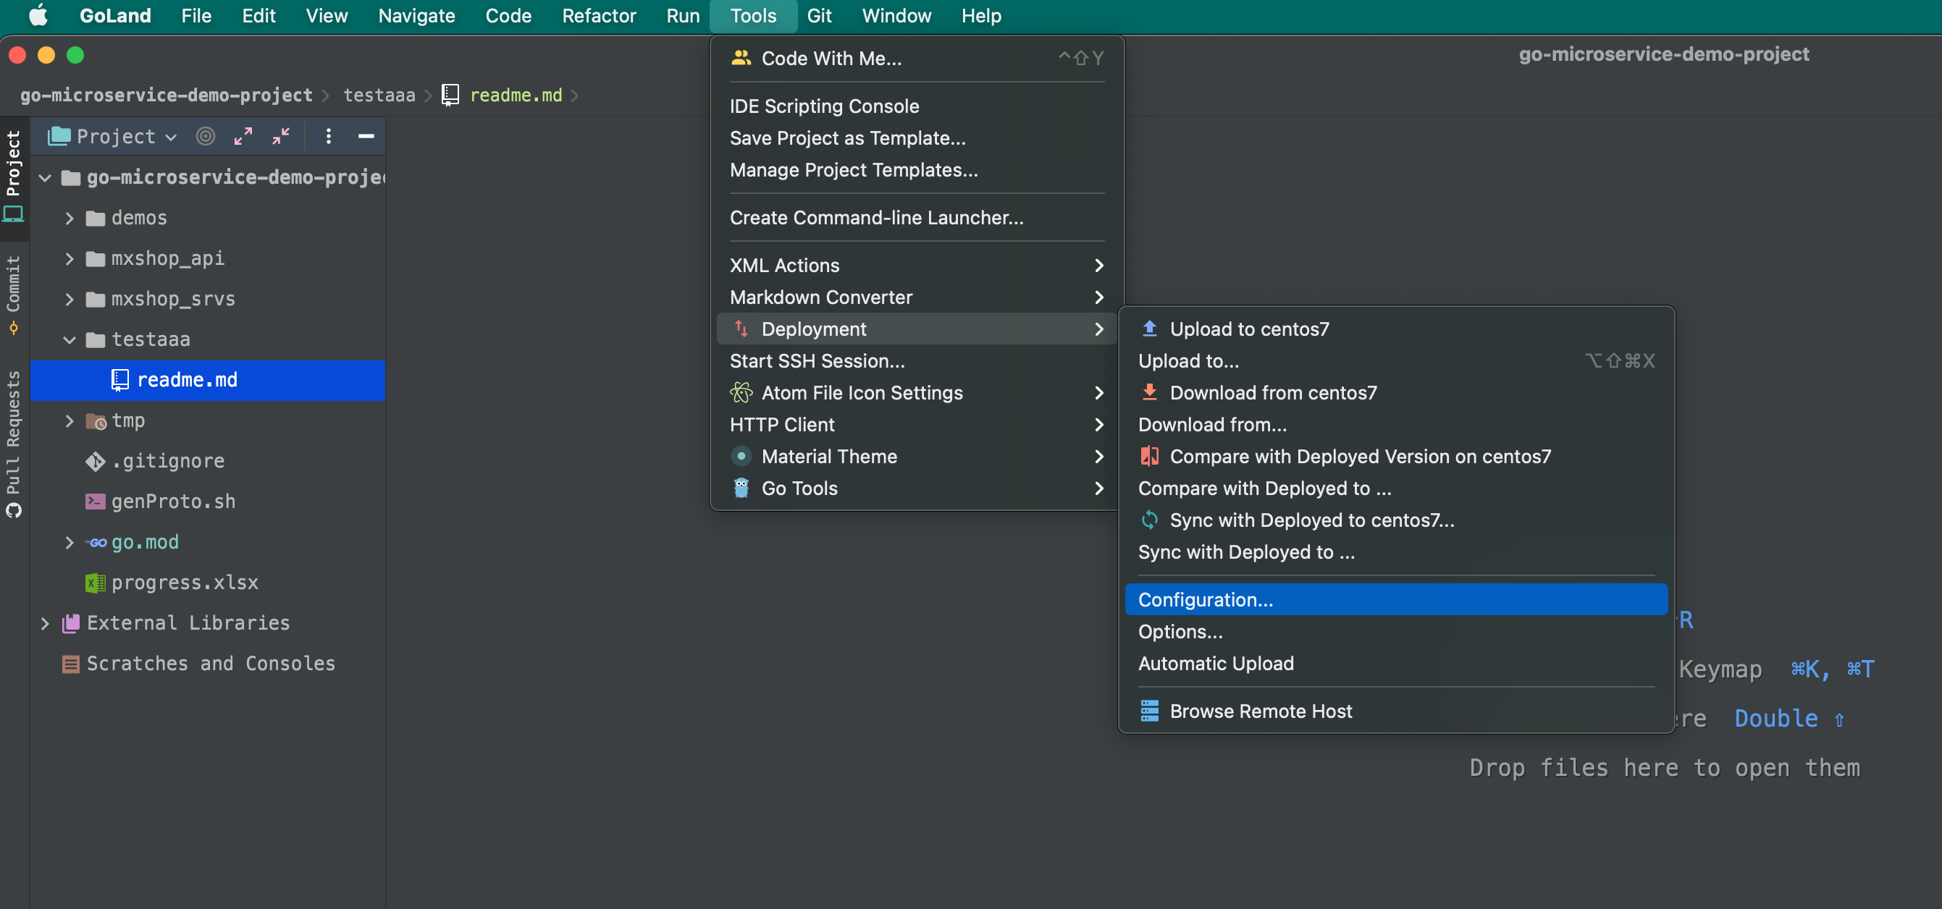
Task: Expand External Libraries node
Action: click(44, 622)
